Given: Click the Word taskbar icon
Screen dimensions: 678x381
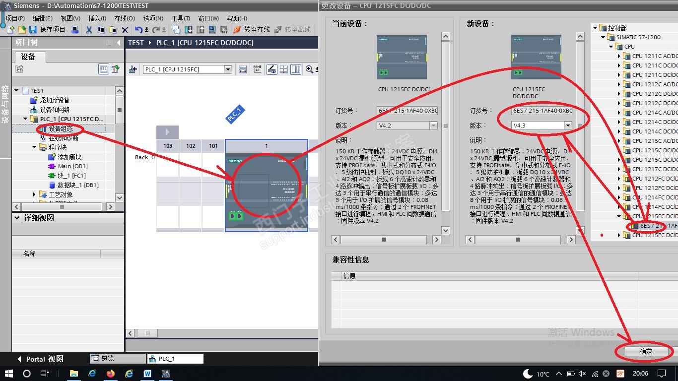Looking at the screenshot, I should (147, 373).
